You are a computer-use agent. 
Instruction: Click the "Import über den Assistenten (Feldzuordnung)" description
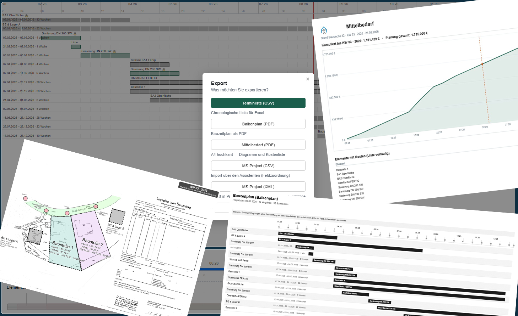[x=250, y=176]
